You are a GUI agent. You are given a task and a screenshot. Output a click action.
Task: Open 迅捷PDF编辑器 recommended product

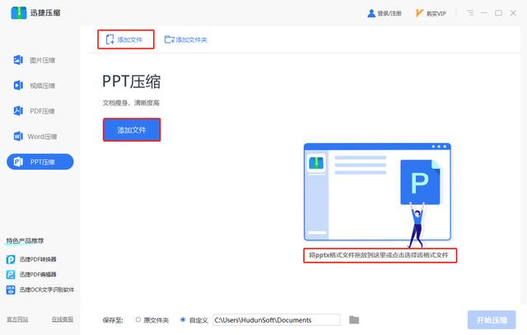(31, 275)
